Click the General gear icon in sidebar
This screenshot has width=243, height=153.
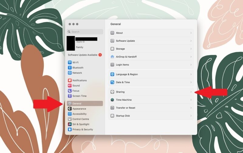point(70,104)
